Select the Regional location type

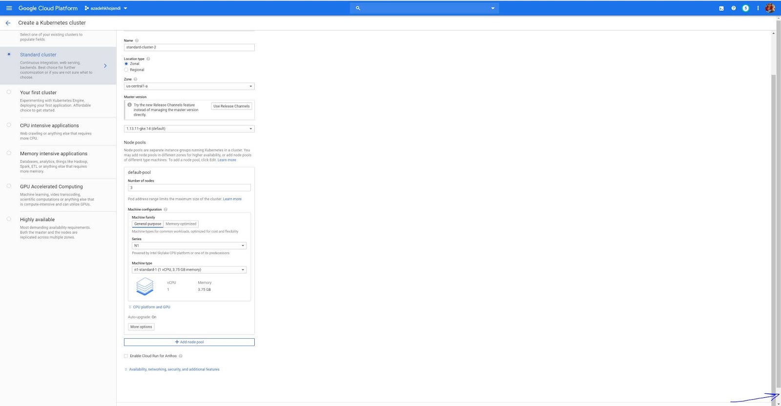126,70
